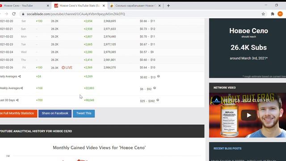
Task: Restore down the browser window
Action: point(277,5)
